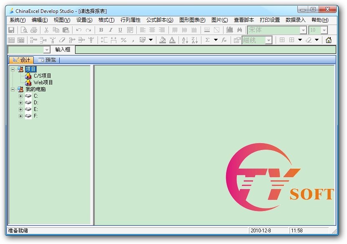Viewport: 347px width, 244px height.
Task: Click the fill color paint bucket
Action: pos(163,40)
